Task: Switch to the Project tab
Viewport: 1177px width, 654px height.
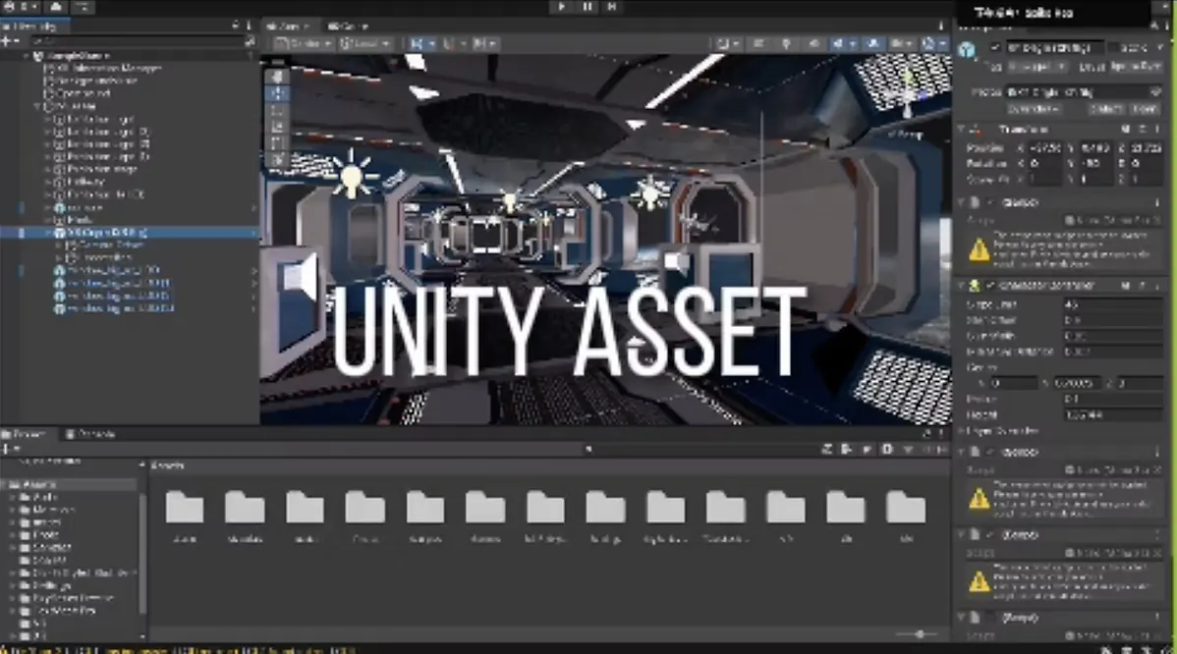Action: point(28,433)
